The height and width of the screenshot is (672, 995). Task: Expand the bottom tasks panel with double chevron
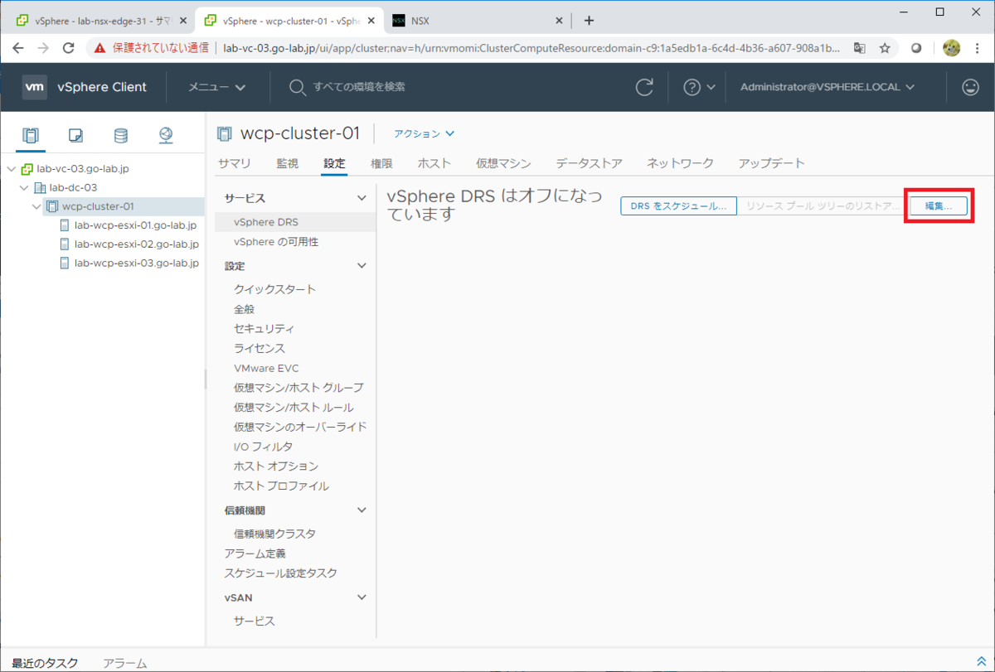coord(982,660)
